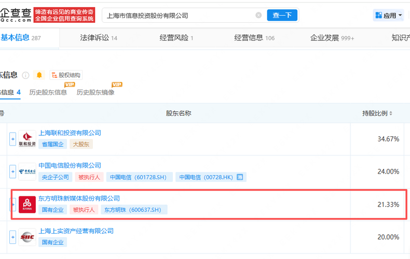Click the 大股东 tag
The image size is (410, 259).
[81, 144]
